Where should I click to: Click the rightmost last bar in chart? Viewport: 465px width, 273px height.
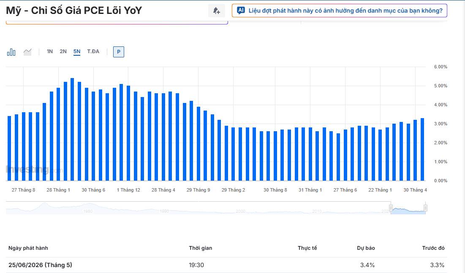pyautogui.click(x=422, y=149)
